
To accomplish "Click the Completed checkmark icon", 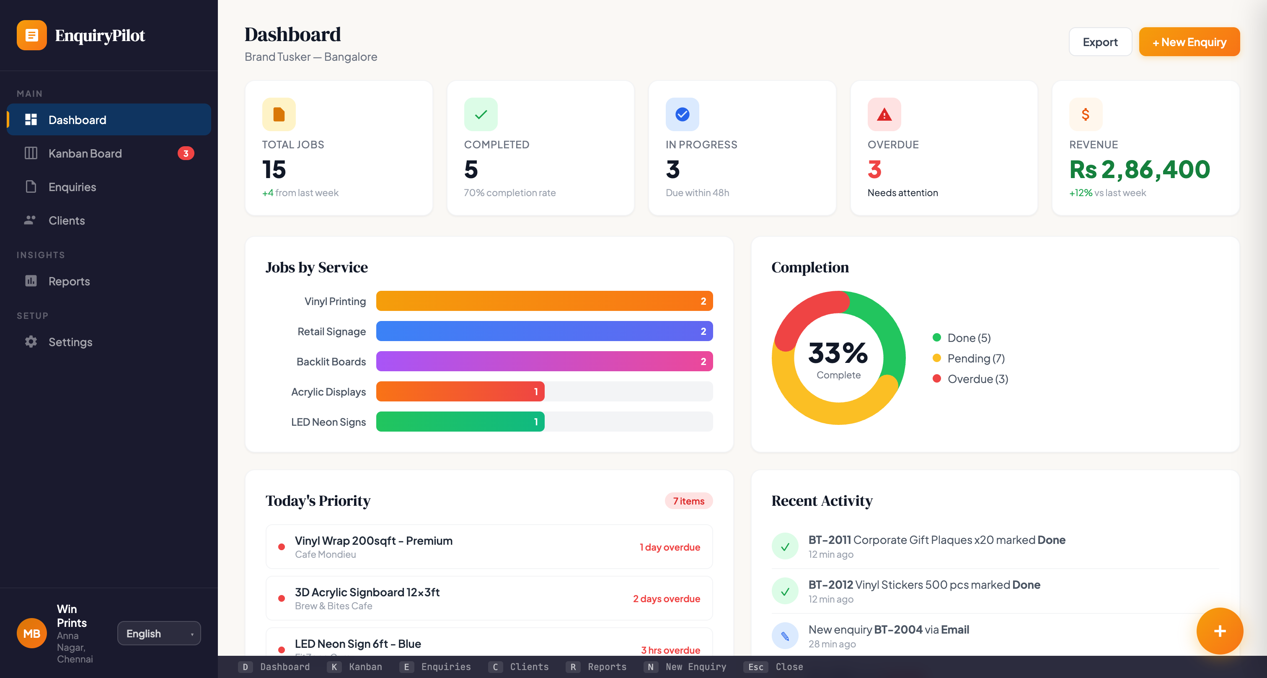I will (x=481, y=114).
